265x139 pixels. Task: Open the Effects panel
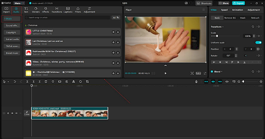tap(45, 10)
